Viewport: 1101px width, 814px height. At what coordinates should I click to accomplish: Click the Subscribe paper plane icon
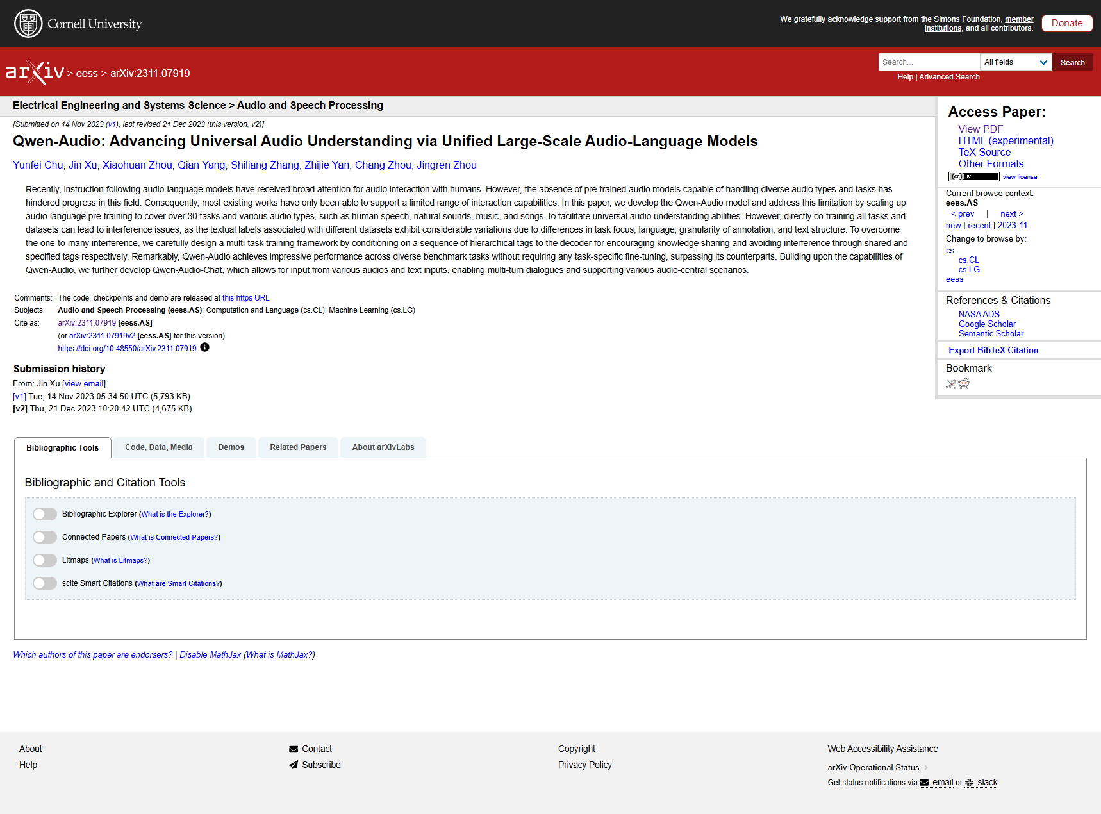pos(294,765)
